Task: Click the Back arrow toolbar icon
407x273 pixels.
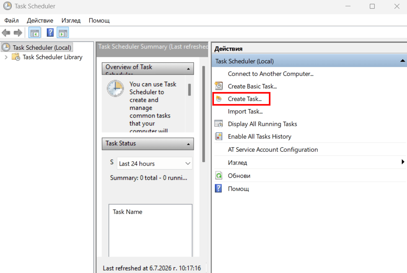Action: point(6,33)
